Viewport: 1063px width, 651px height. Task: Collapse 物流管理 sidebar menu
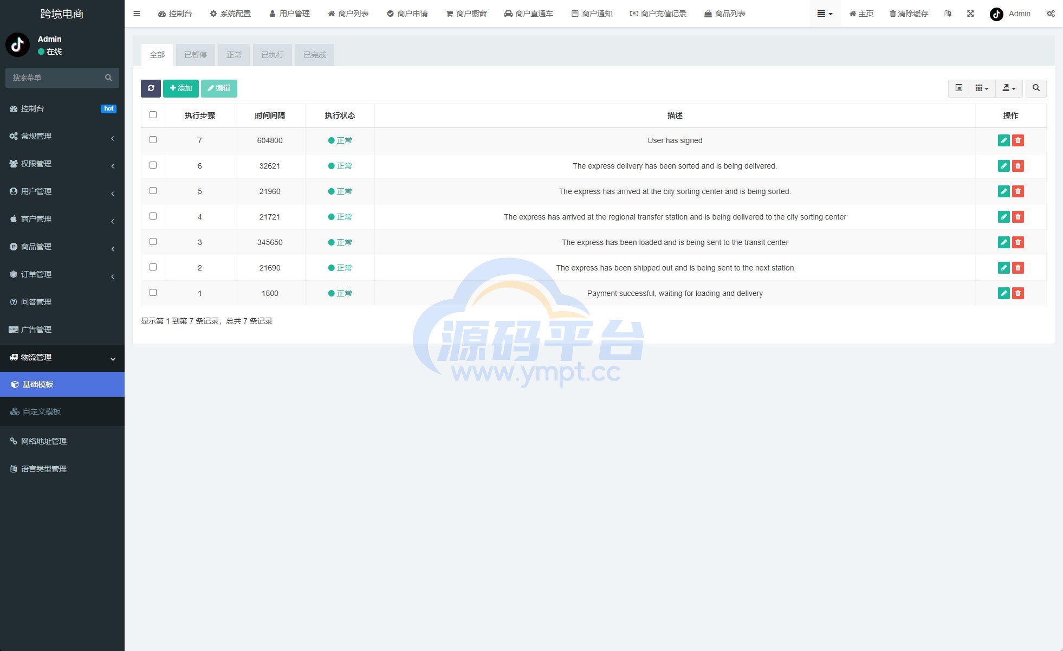(62, 358)
